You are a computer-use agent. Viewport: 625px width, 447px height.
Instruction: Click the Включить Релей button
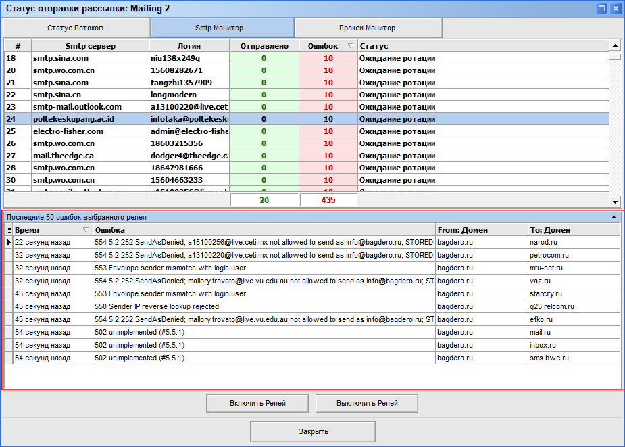[257, 403]
